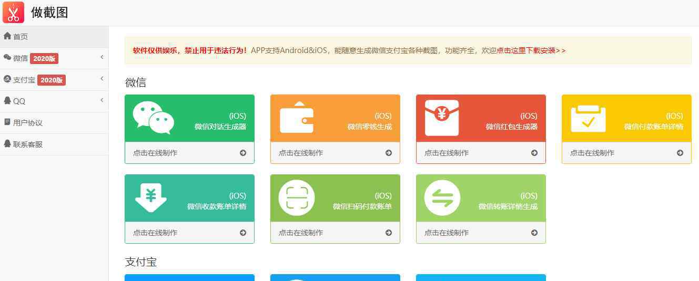Click the WeChat icon in sidebar
This screenshot has height=281, width=699.
(7, 58)
